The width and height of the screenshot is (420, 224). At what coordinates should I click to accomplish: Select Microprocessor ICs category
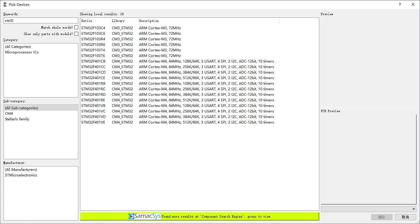[41, 52]
